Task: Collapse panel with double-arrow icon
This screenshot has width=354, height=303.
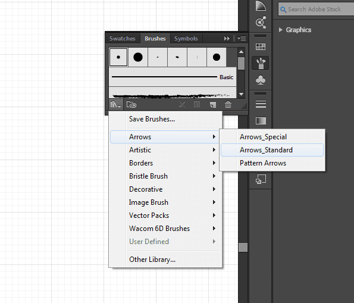Action: pyautogui.click(x=227, y=39)
